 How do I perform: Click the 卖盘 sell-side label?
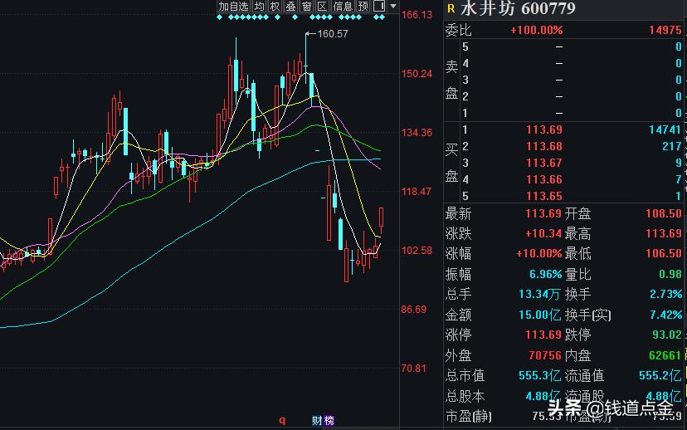click(x=451, y=80)
